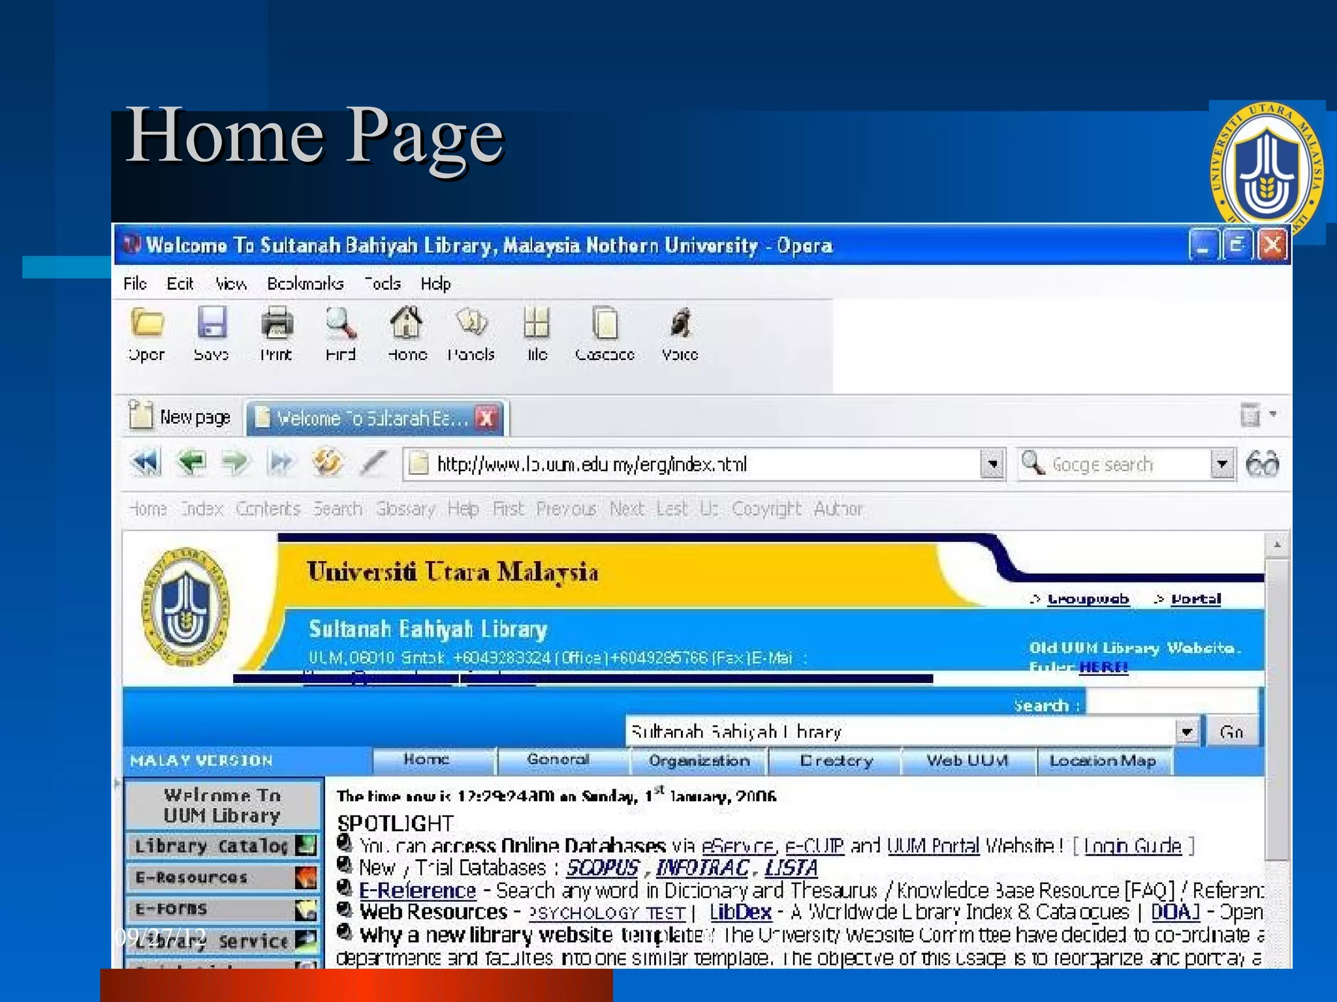Screen dimensions: 1337x1002
Task: Open the closed tabs trash icon
Action: [x=1250, y=414]
